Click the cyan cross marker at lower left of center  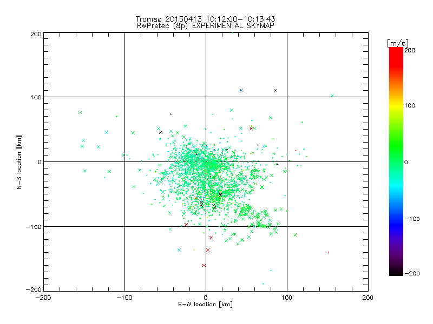[179, 250]
